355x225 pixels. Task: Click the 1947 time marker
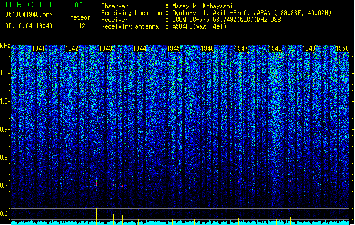click(241, 48)
